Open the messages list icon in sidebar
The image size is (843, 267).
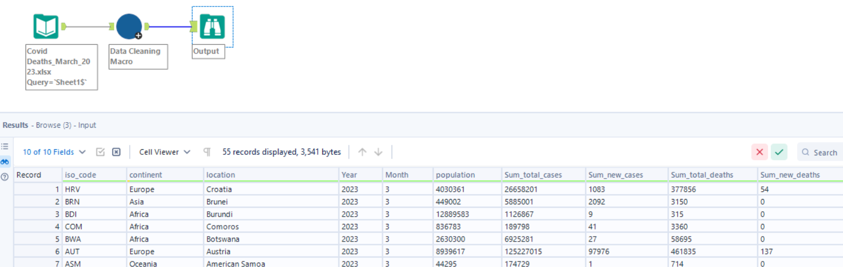coord(5,146)
